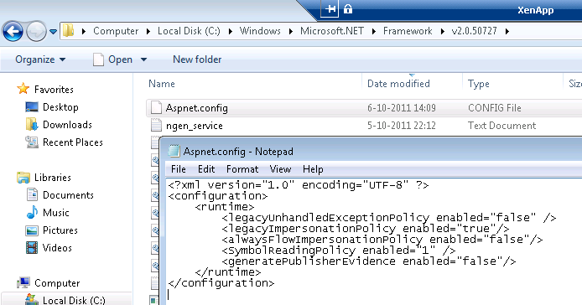582x305 pixels.
Task: Expand arrow after Computer breadcrumb
Action: pyautogui.click(x=148, y=31)
